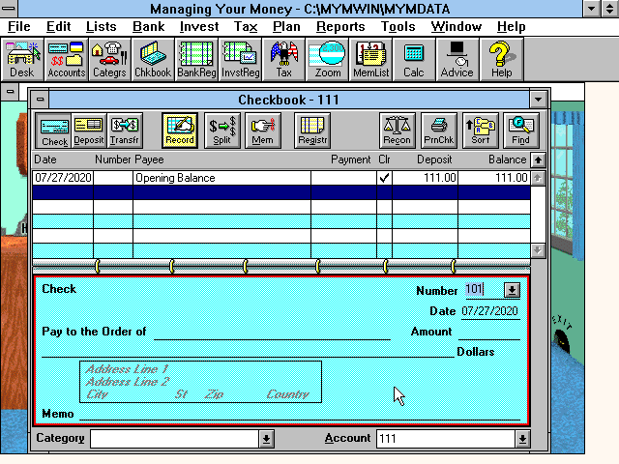Click the Category input field

point(174,438)
